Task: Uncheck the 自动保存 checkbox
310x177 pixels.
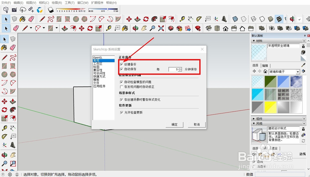Action: pyautogui.click(x=122, y=69)
